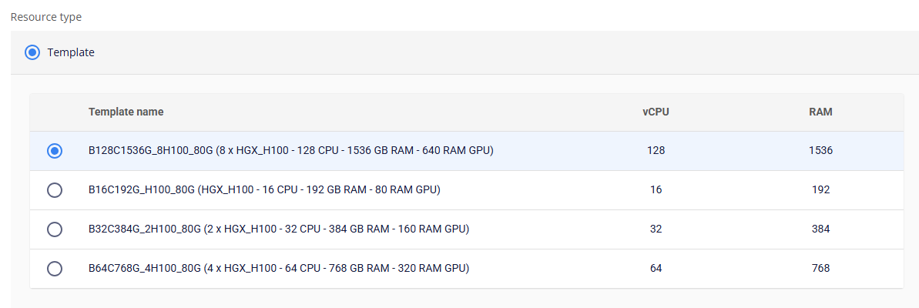Click the Template label text
The image size is (919, 308).
click(71, 52)
